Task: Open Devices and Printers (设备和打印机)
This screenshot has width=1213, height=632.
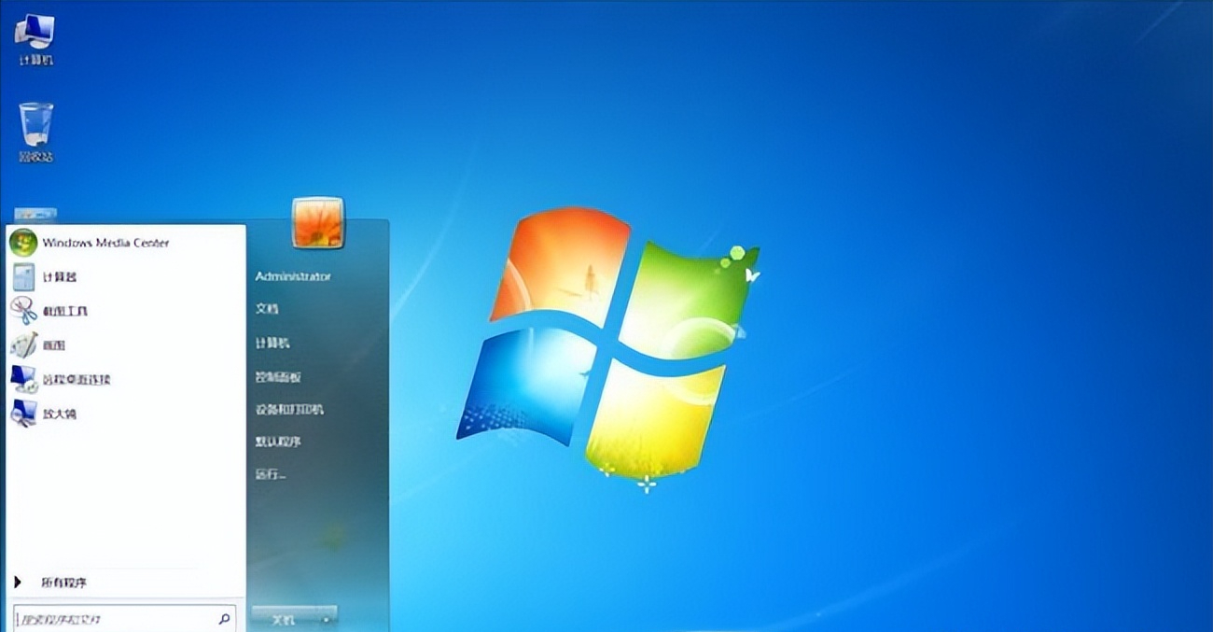Action: (289, 409)
